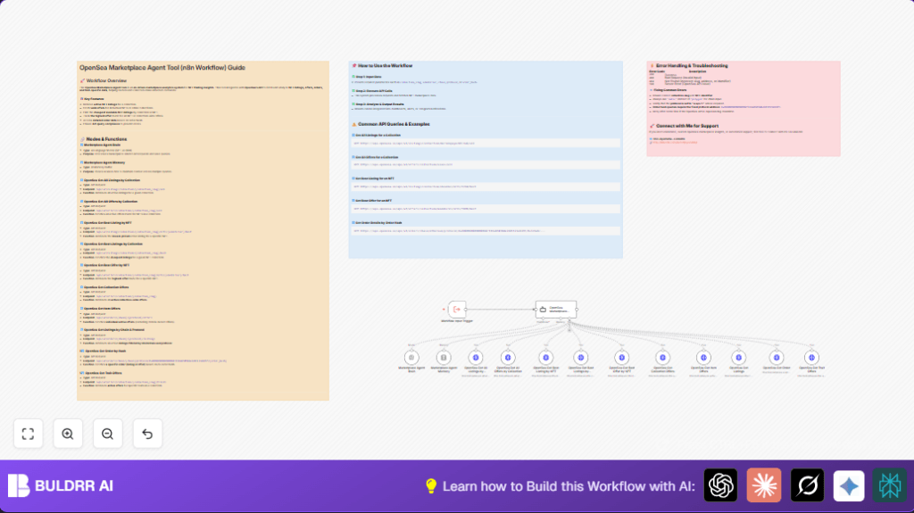
Task: Select the OpenSea Get Listings node
Action: pyautogui.click(x=738, y=358)
